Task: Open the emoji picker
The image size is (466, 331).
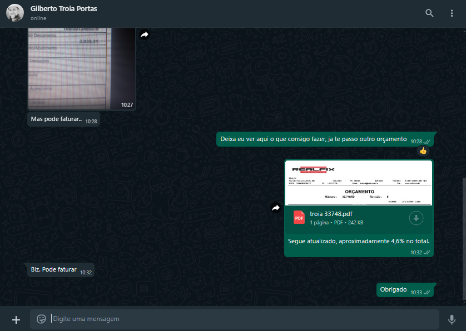Action: tap(41, 319)
